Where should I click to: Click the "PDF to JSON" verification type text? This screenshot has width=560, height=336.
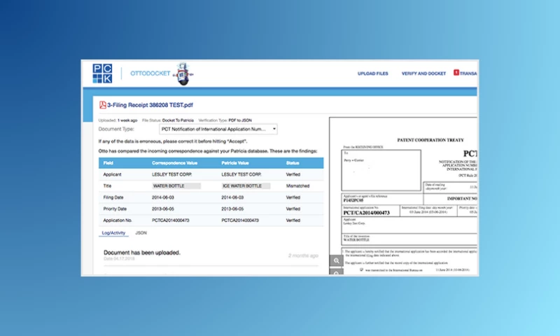[x=240, y=120]
